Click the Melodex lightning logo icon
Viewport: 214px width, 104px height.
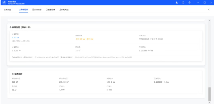(x=4, y=3)
